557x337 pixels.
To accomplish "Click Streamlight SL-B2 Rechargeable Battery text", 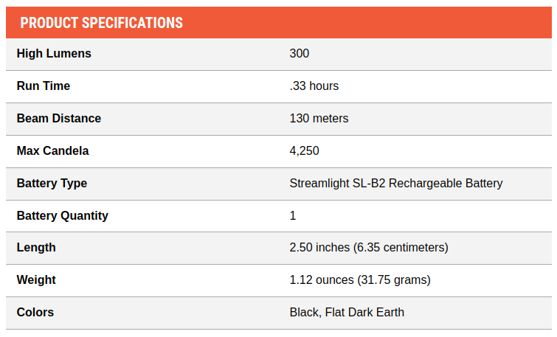I will (x=396, y=184).
